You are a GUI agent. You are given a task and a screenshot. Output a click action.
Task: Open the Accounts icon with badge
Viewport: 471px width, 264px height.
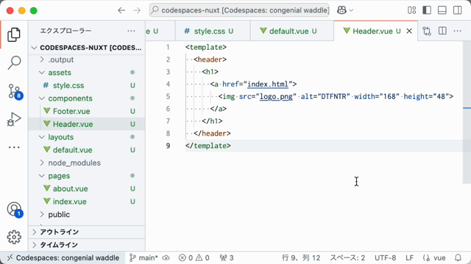(15, 210)
